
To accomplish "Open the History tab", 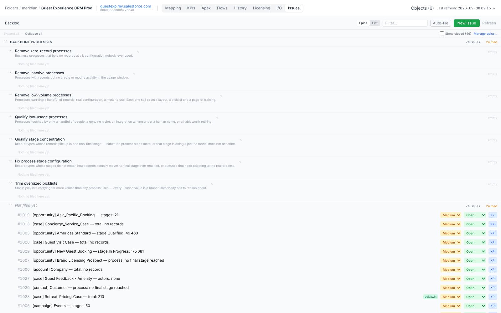I will 240,8.
